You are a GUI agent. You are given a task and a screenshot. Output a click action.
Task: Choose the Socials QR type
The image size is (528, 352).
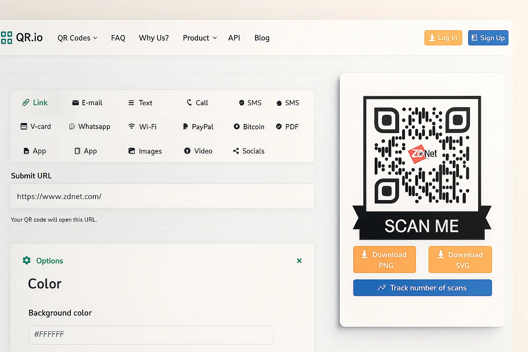[x=249, y=151]
